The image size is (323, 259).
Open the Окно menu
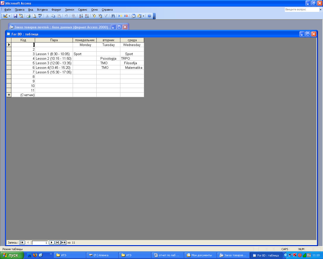(94, 10)
